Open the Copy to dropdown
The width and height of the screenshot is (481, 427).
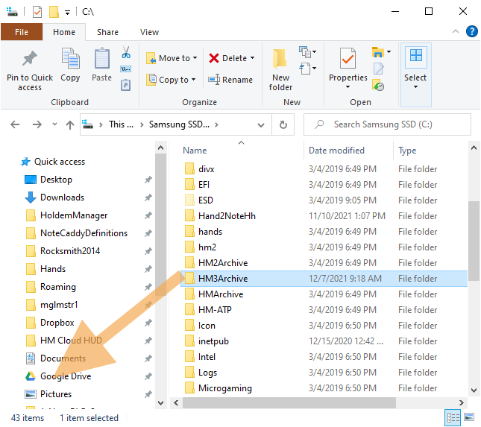[172, 80]
